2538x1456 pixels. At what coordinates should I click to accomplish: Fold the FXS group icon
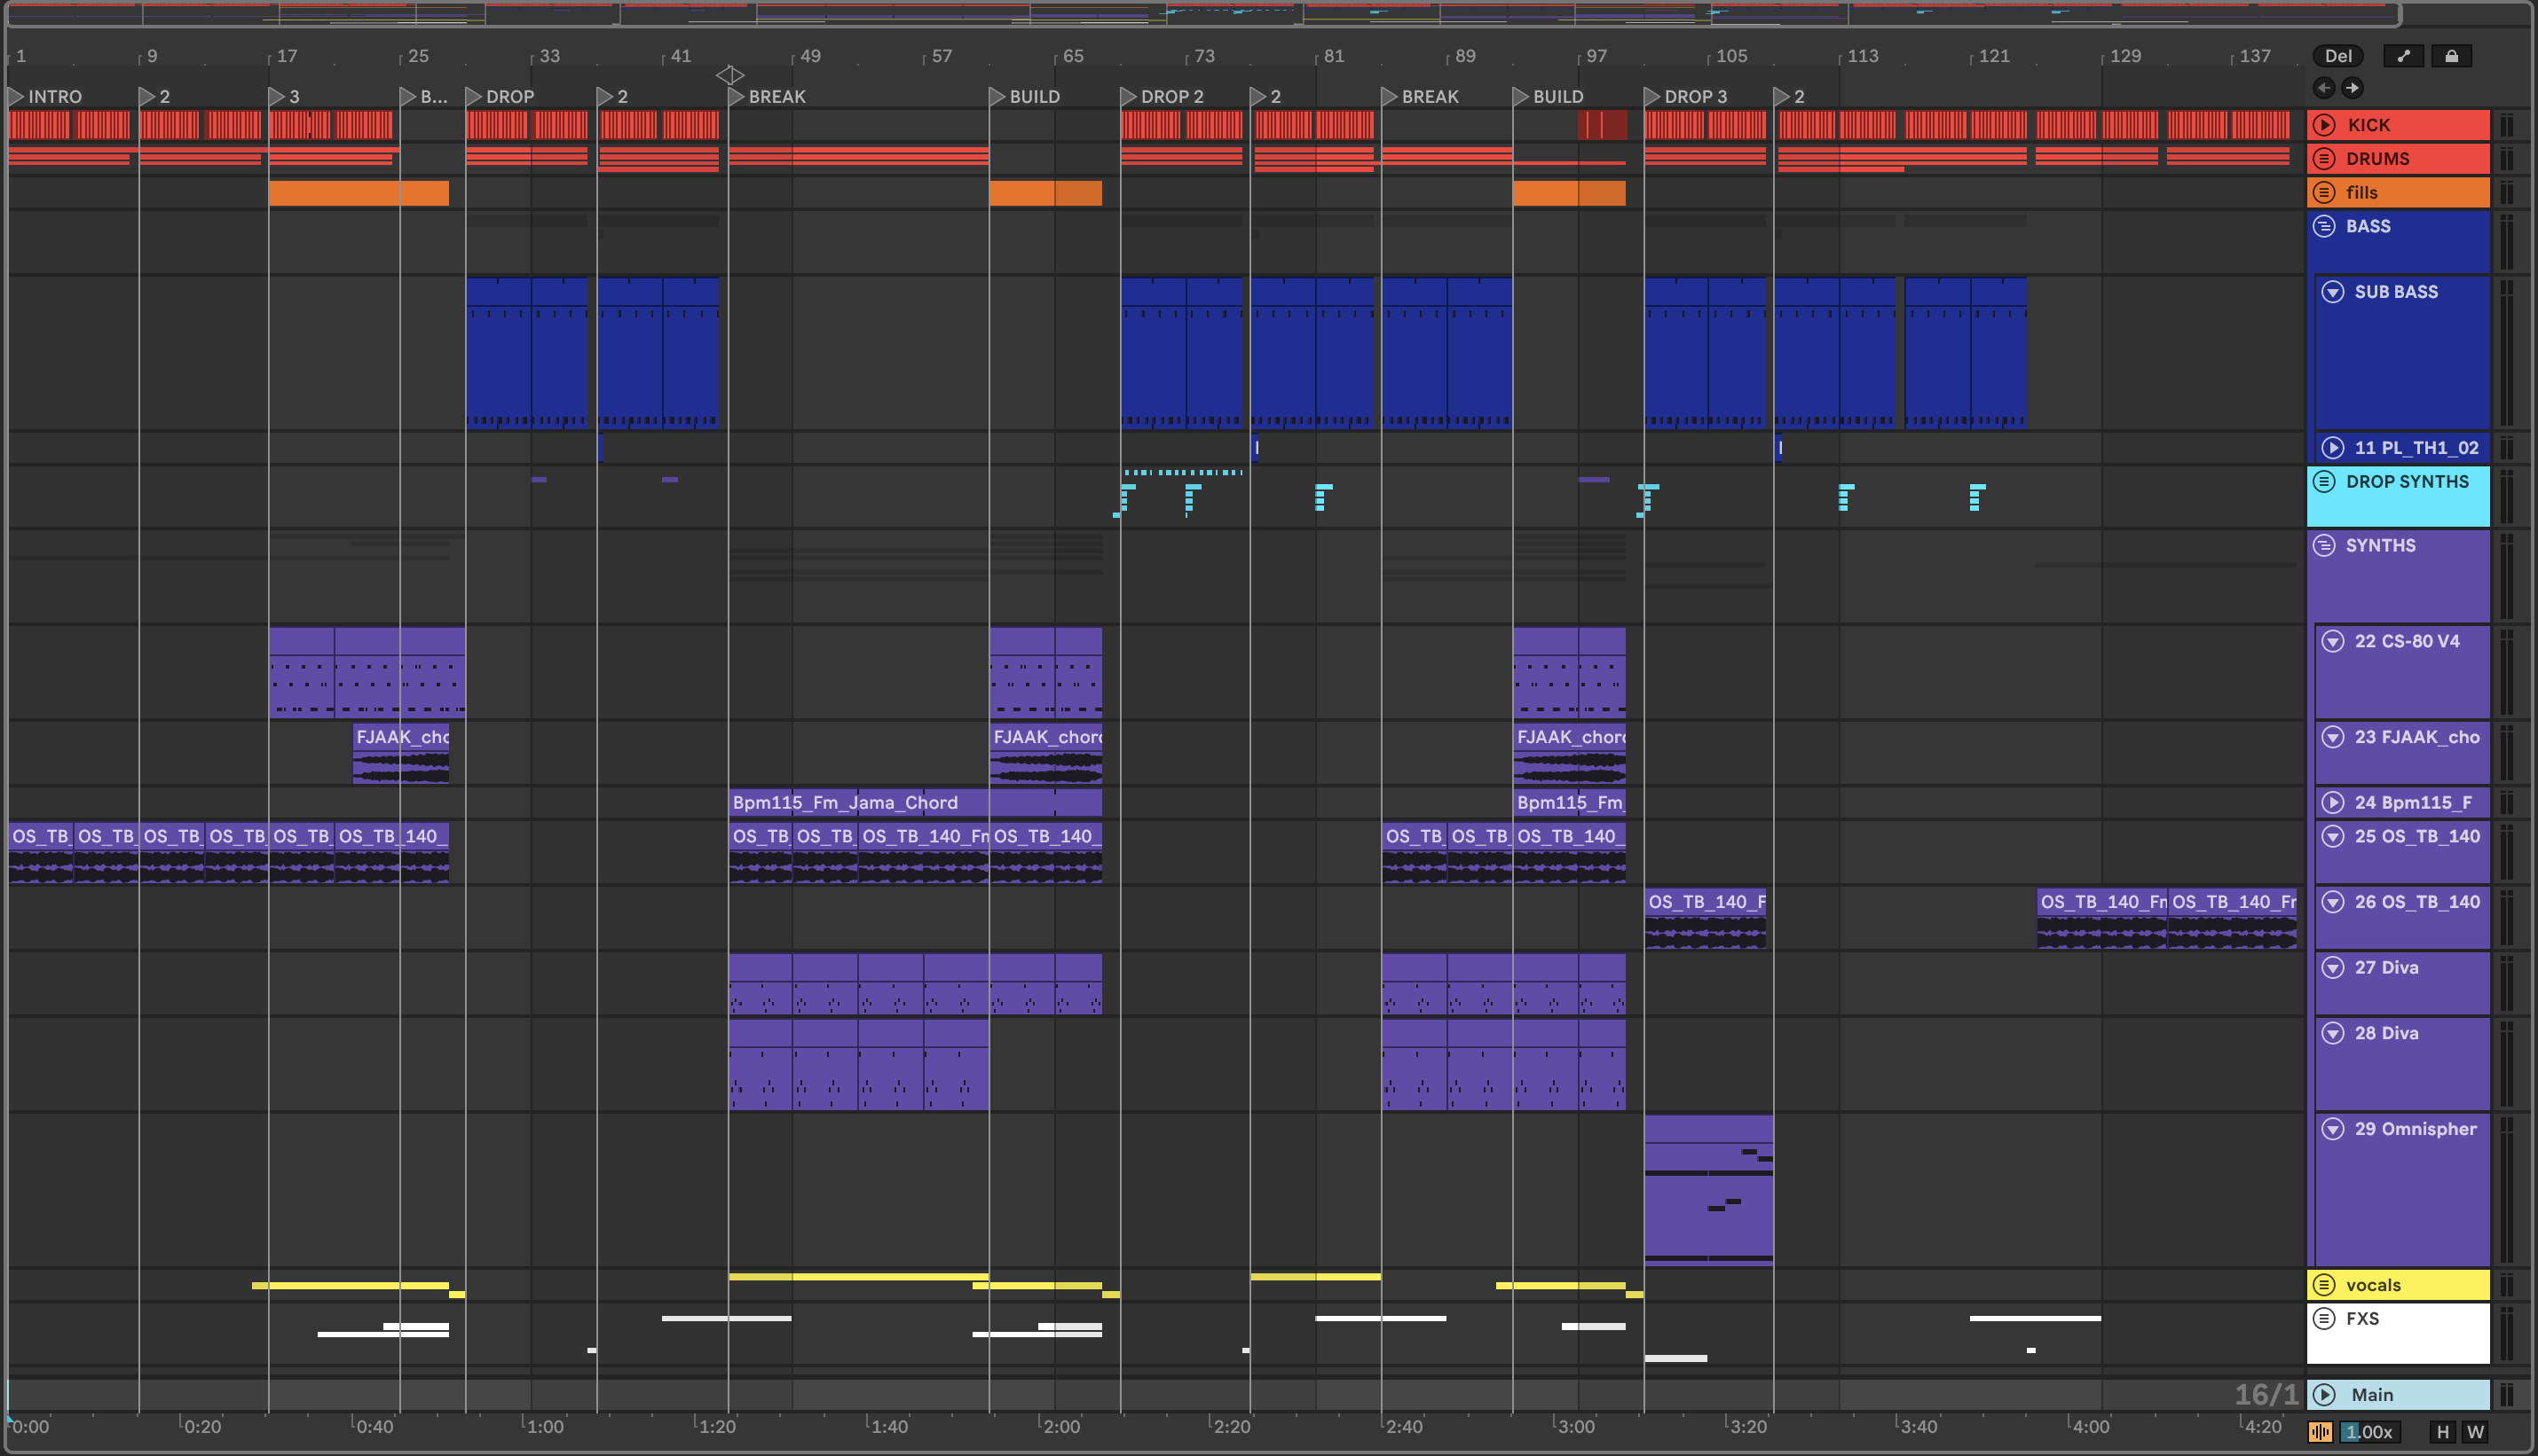point(2324,1319)
